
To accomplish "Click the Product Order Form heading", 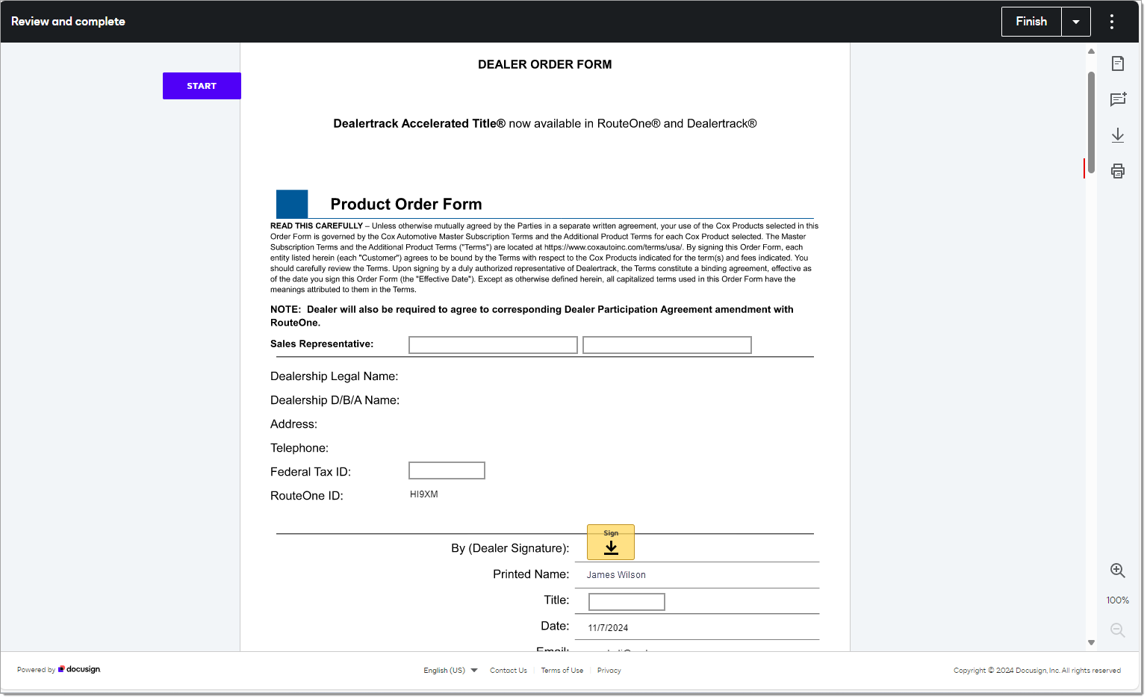I will pyautogui.click(x=406, y=204).
